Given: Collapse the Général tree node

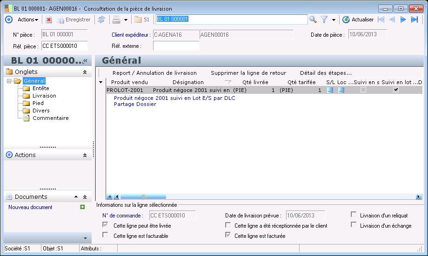Looking at the screenshot, I should tap(9, 81).
